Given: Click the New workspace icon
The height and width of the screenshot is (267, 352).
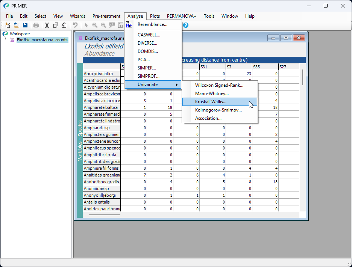Looking at the screenshot, I should 8,25.
